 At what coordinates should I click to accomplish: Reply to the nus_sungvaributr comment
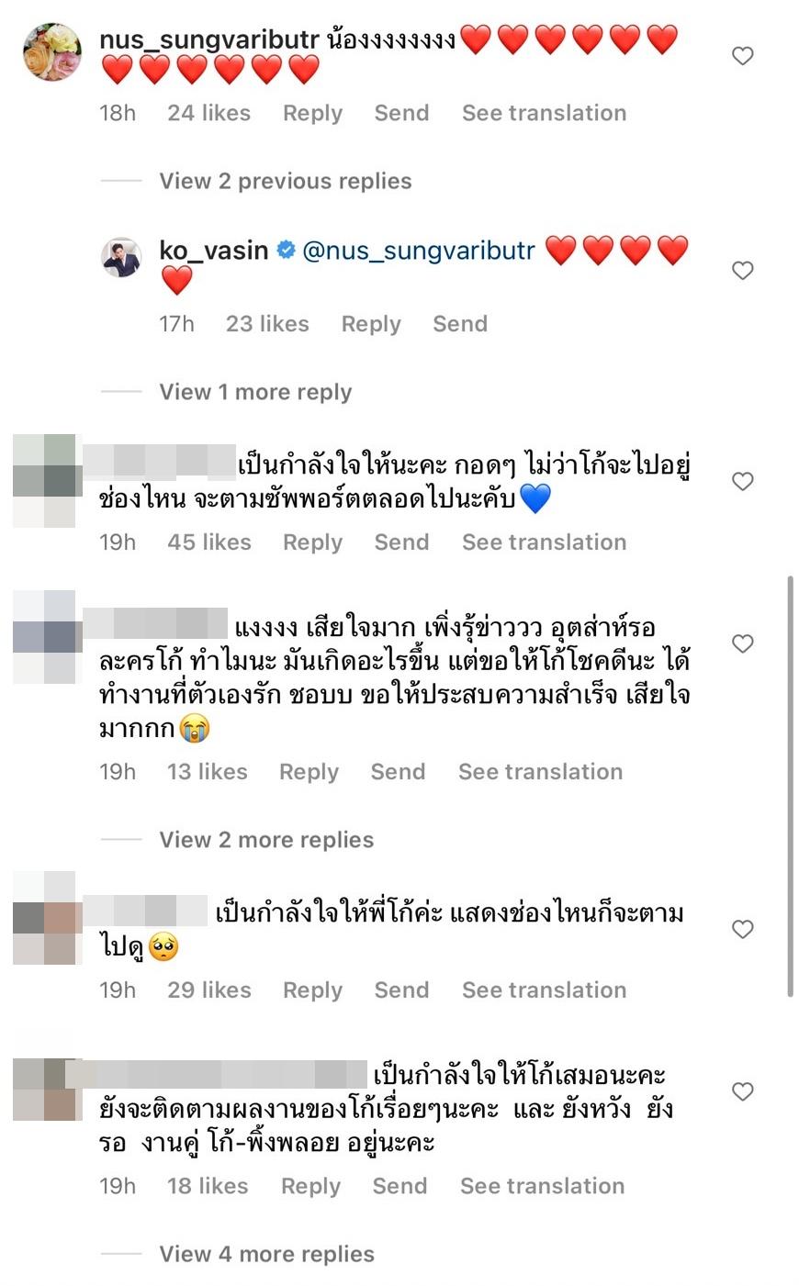[312, 113]
